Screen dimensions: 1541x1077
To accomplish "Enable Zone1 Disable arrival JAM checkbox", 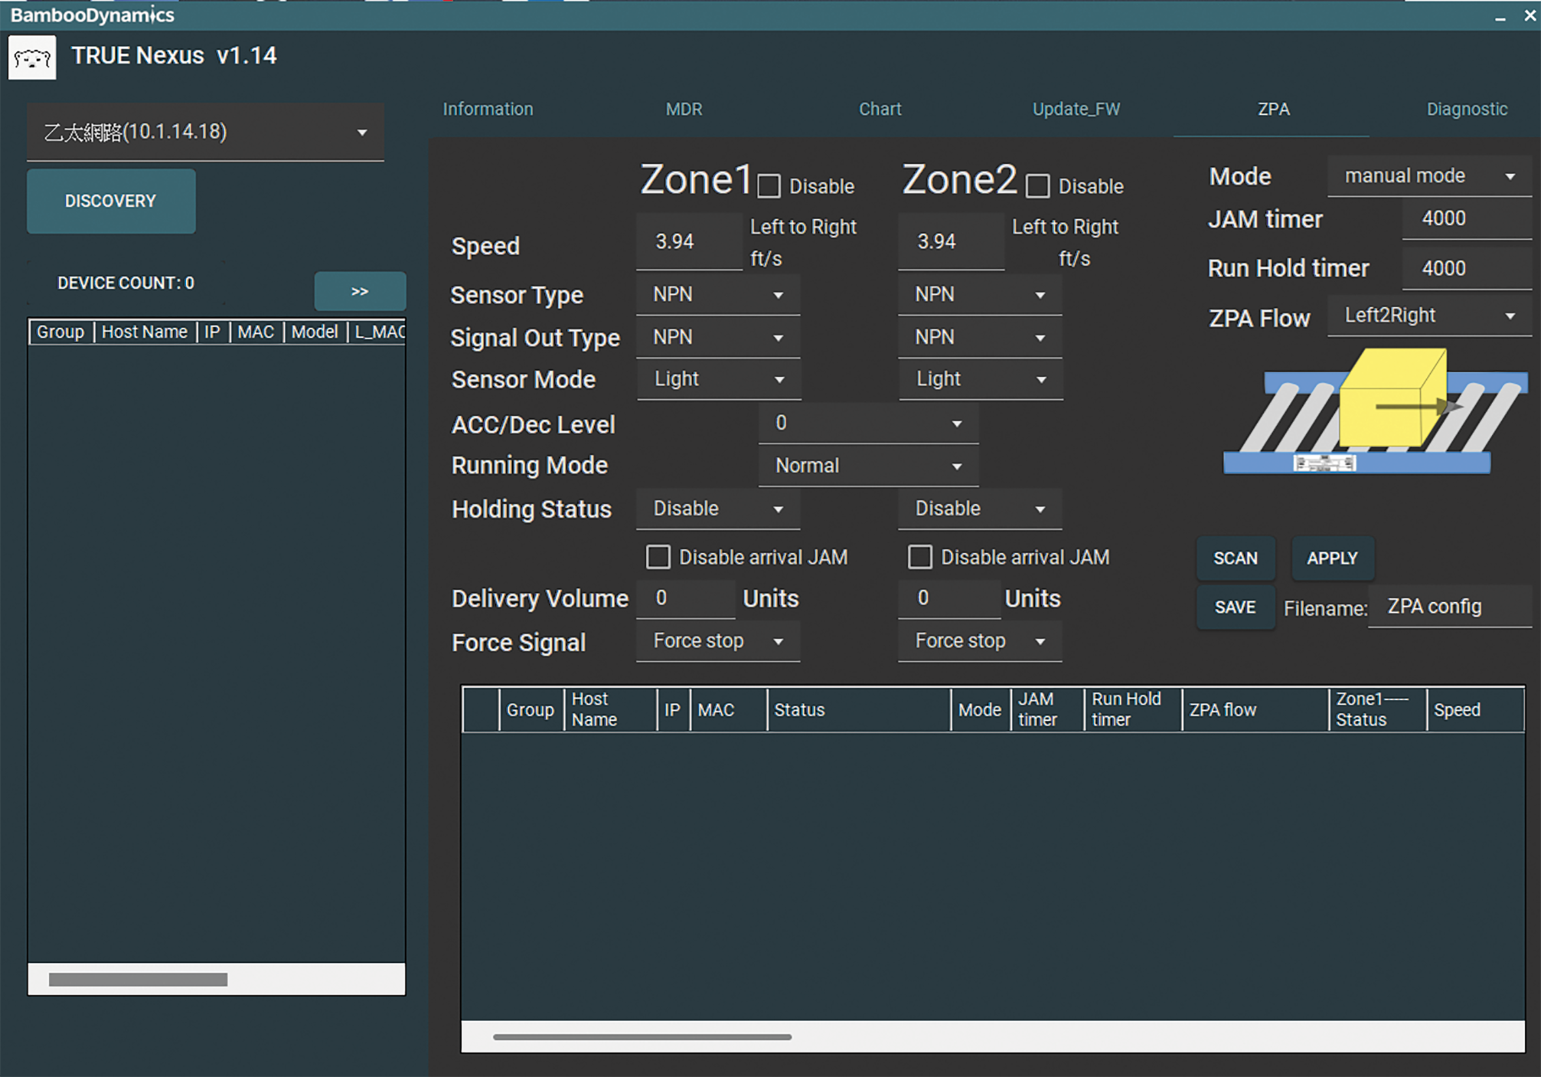I will pos(658,557).
